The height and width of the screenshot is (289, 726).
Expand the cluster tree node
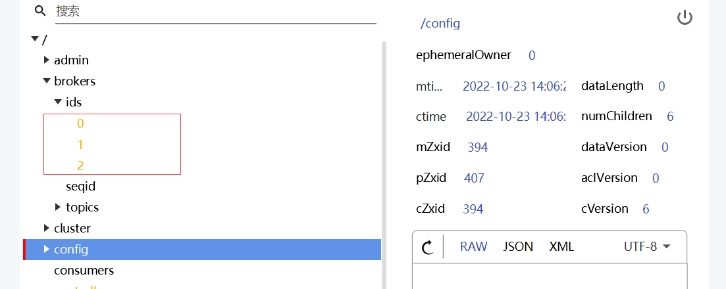point(46,227)
